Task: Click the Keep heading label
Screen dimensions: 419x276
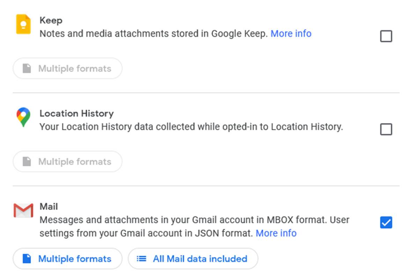Action: coord(51,20)
